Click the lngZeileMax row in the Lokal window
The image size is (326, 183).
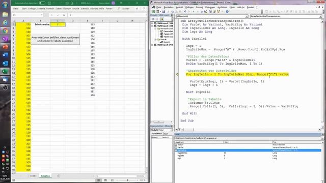point(249,153)
